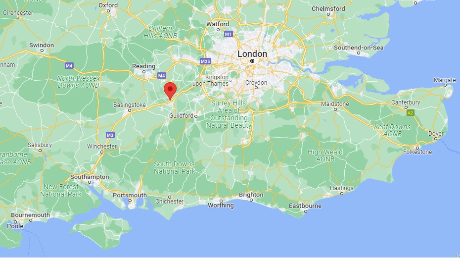Image resolution: width=460 pixels, height=258 pixels.
Task: Click the M4 shield near Swindon
Action: point(69,66)
